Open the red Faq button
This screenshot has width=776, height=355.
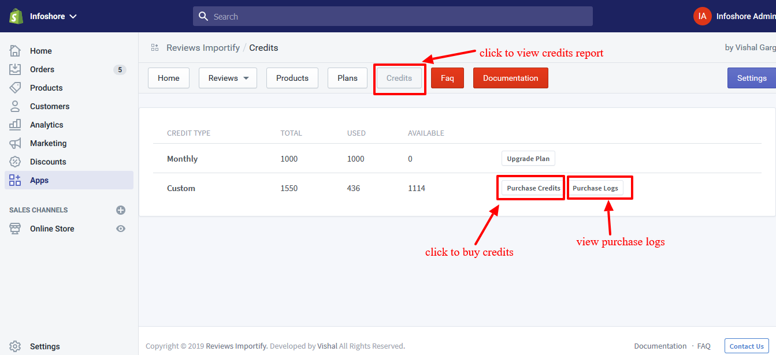click(x=448, y=78)
